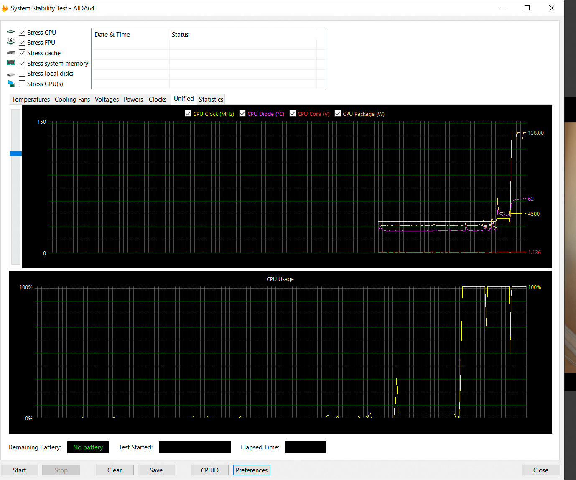The height and width of the screenshot is (480, 576).
Task: Click the 1.136 CPU core voltage value
Action: point(535,253)
